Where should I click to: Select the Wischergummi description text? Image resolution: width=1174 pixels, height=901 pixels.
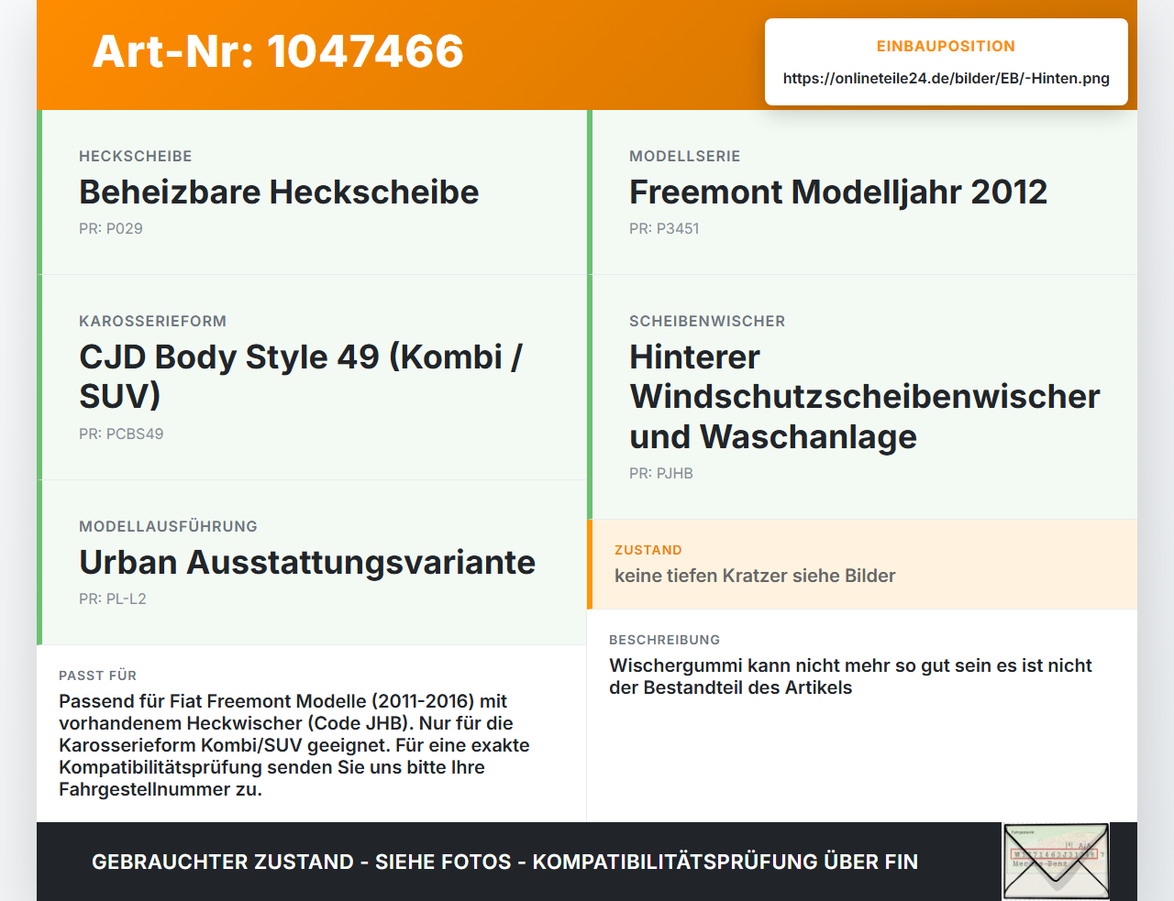(850, 676)
